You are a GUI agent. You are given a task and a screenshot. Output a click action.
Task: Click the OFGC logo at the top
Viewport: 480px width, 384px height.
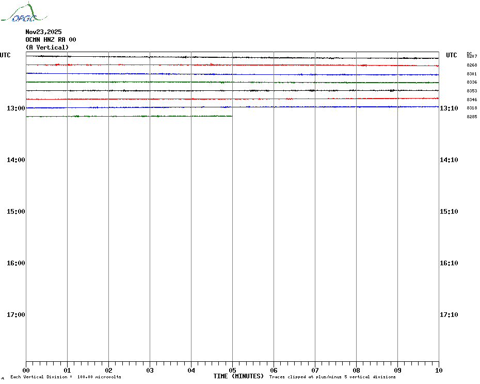point(24,12)
